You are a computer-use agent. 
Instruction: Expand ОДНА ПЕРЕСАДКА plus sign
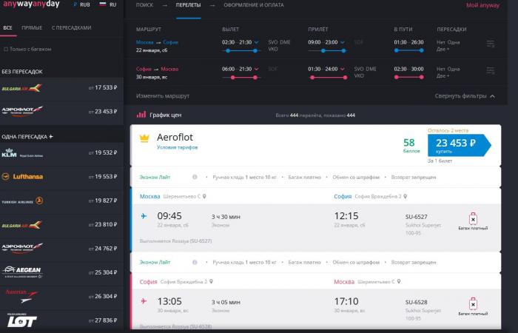tap(51, 136)
